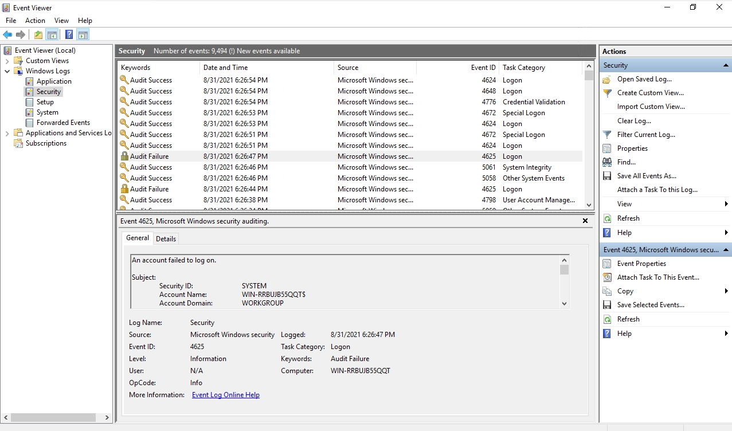The height and width of the screenshot is (431, 732).
Task: Click the back navigation arrow
Action: [x=7, y=34]
